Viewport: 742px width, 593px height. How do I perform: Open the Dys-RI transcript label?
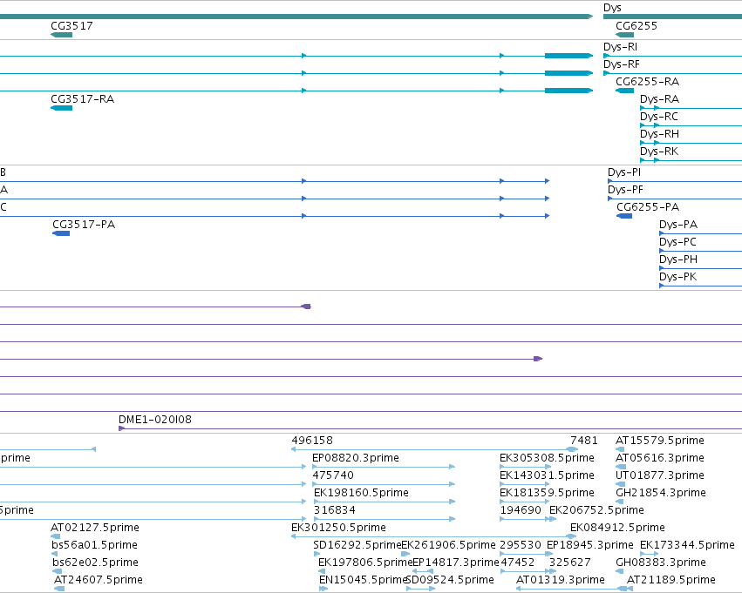(620, 47)
